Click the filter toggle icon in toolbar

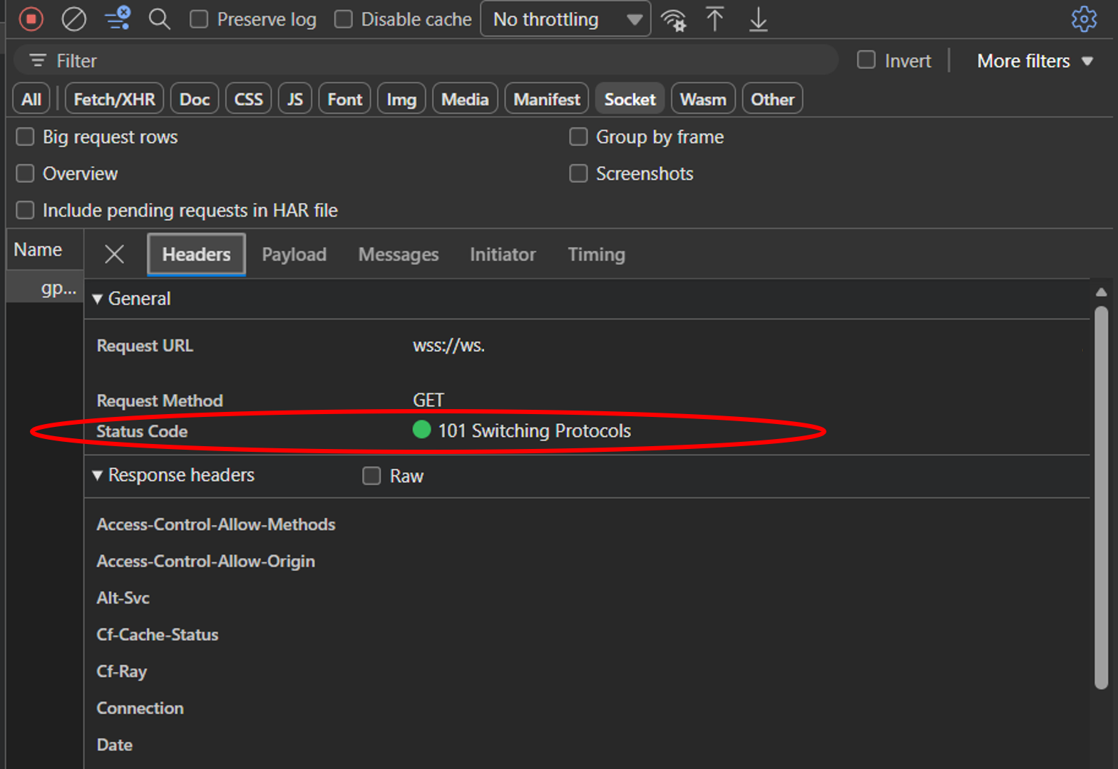tap(118, 19)
